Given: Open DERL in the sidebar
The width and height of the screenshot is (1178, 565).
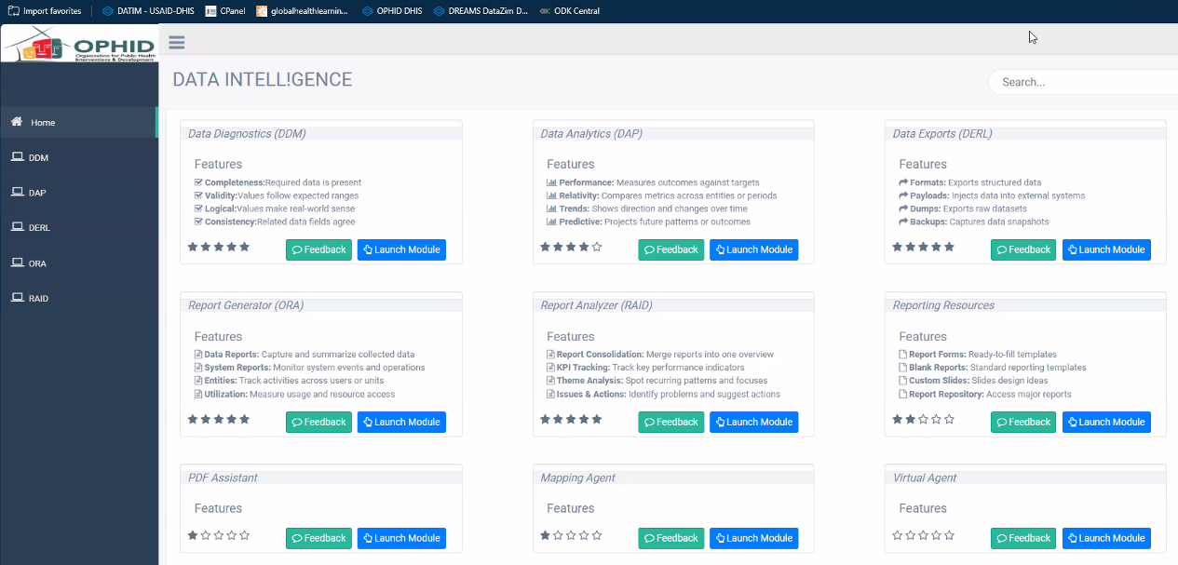Looking at the screenshot, I should click(78, 227).
